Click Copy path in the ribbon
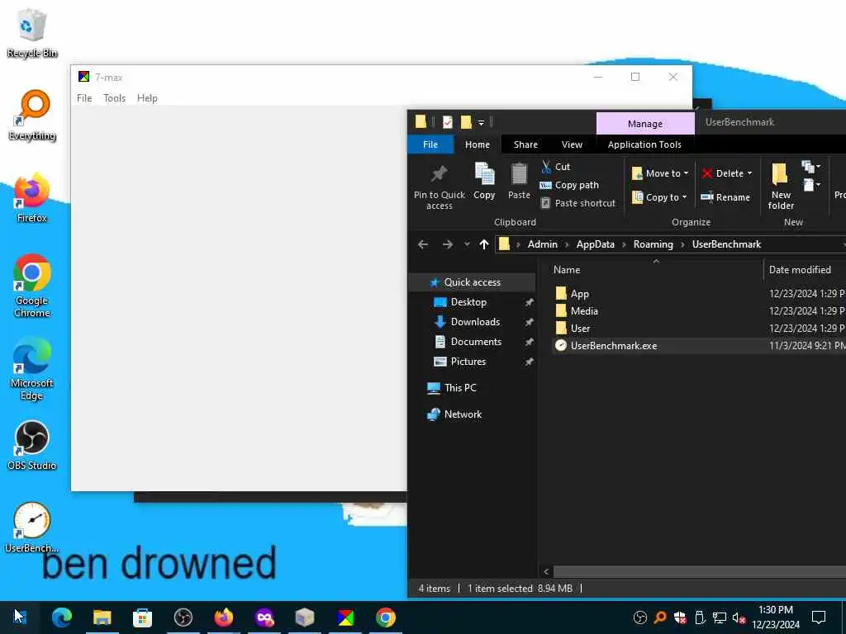The width and height of the screenshot is (846, 634). (570, 185)
